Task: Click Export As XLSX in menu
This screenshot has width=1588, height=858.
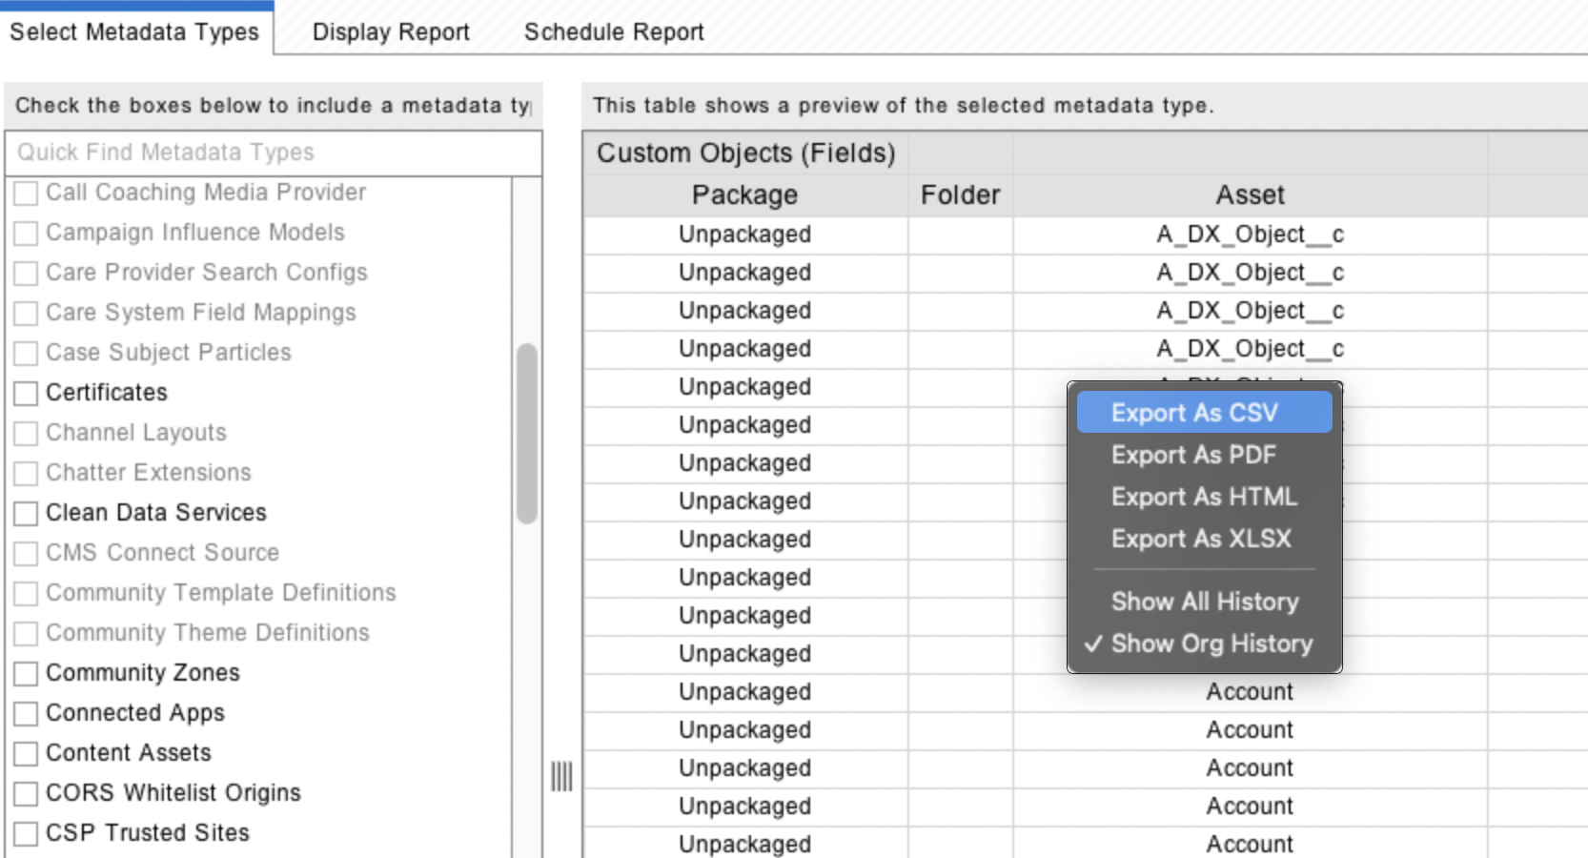Action: (1203, 539)
